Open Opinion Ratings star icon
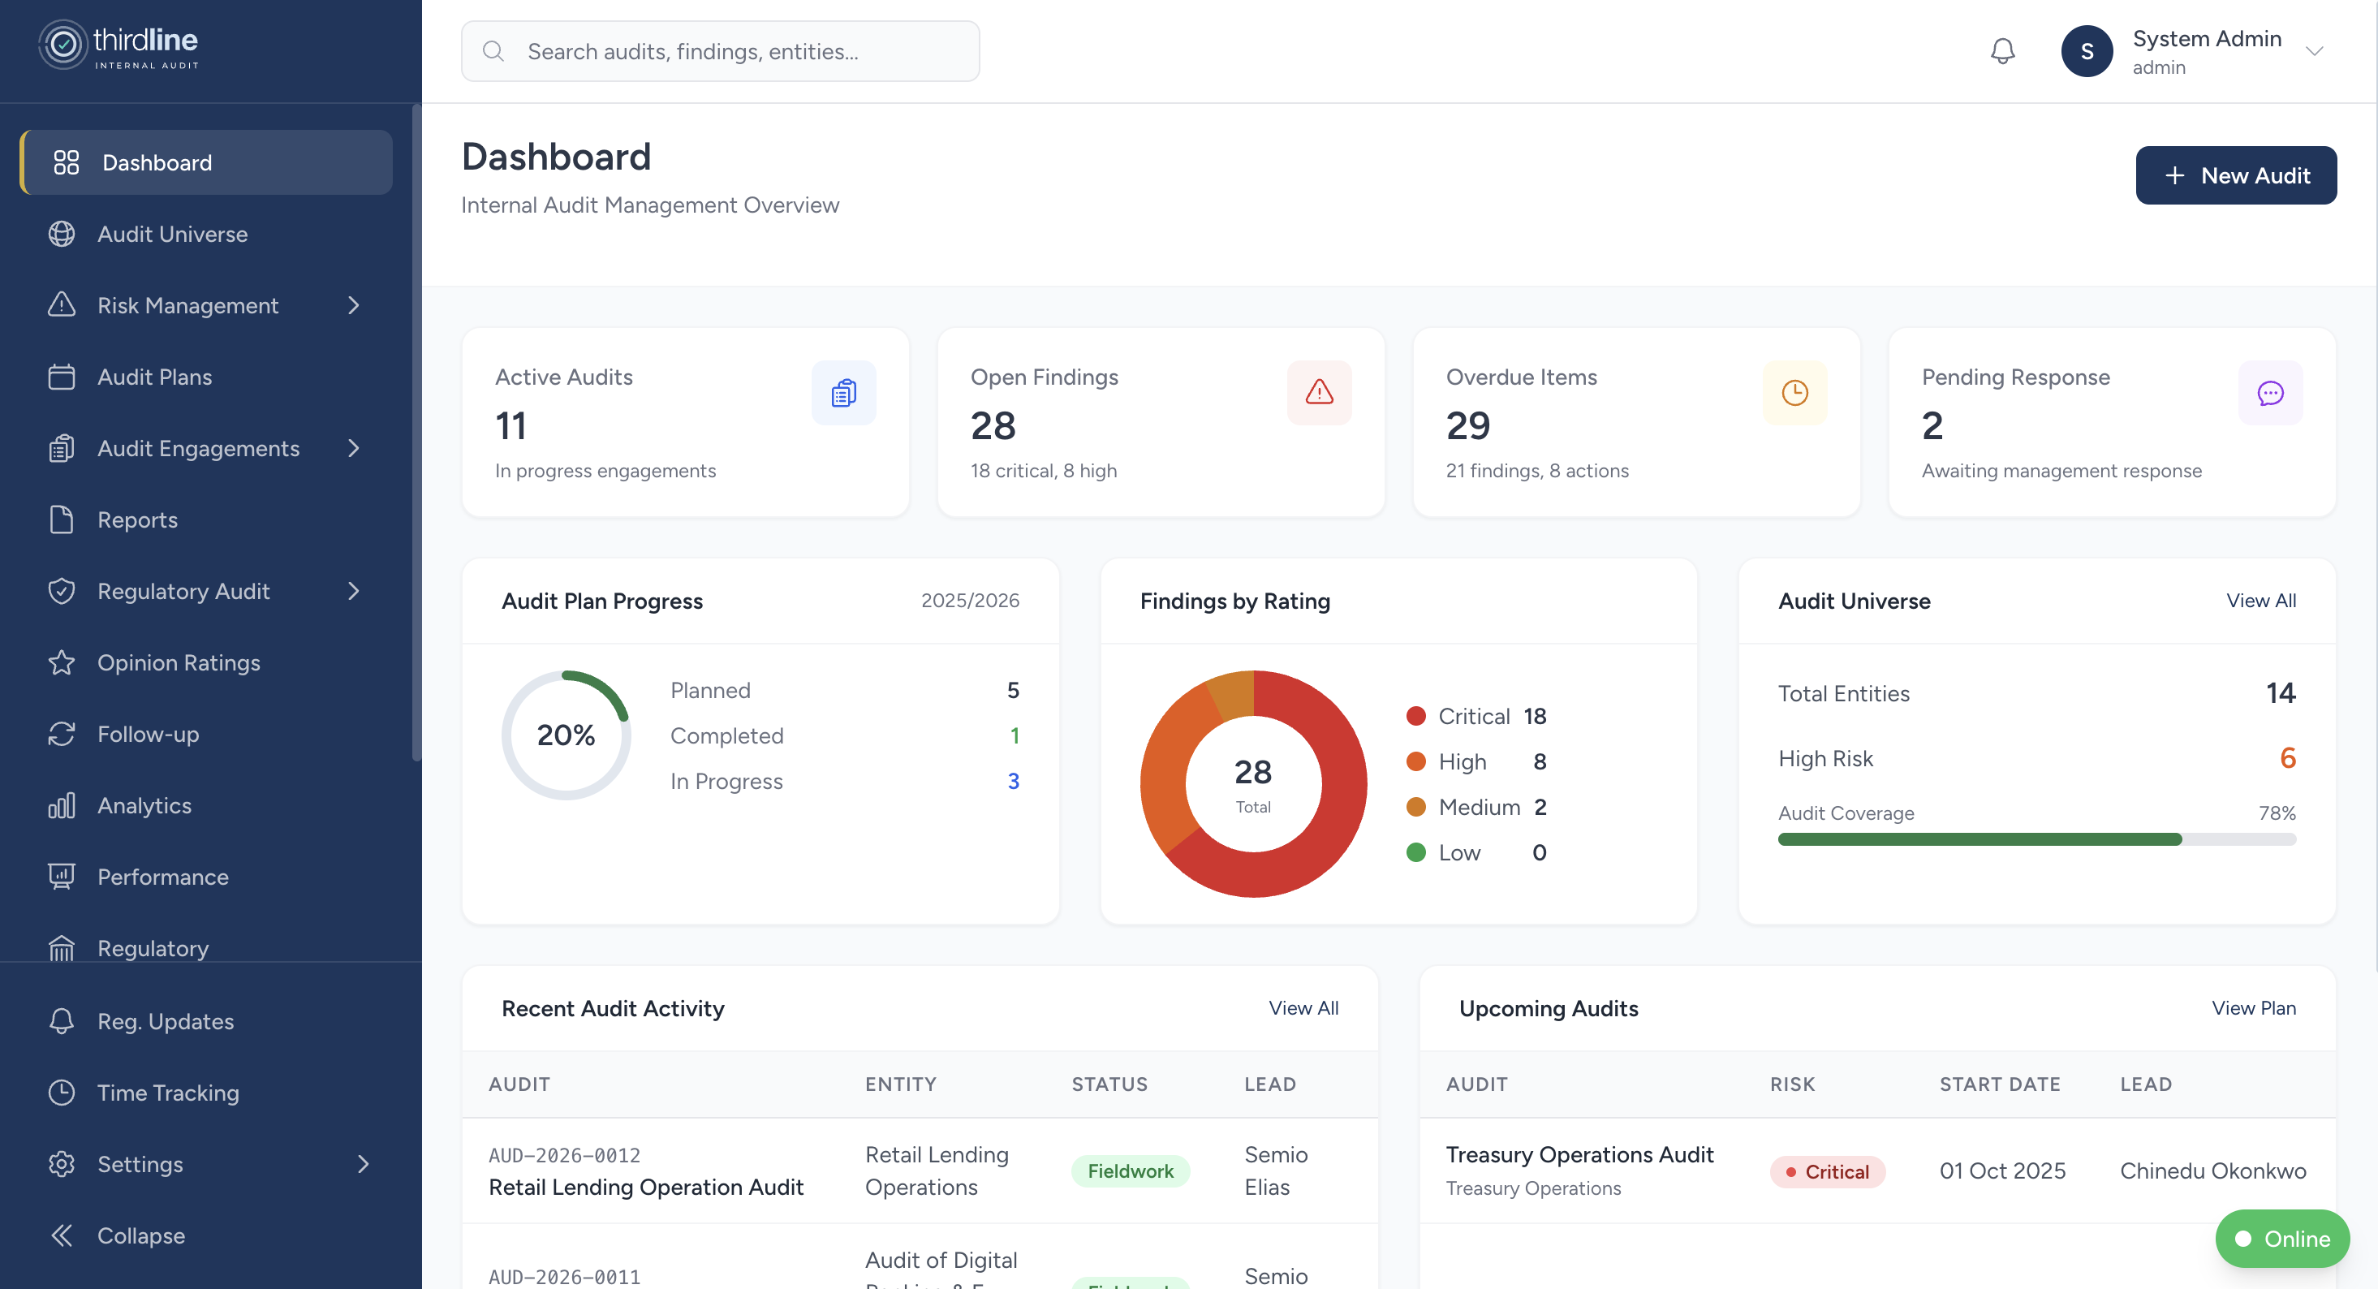This screenshot has height=1289, width=2378. coord(61,662)
